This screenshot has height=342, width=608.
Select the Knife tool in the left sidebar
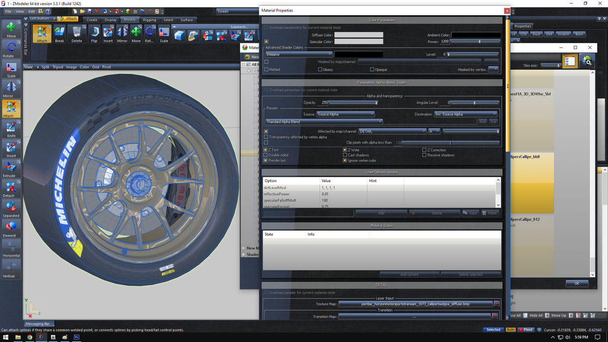tap(11, 129)
